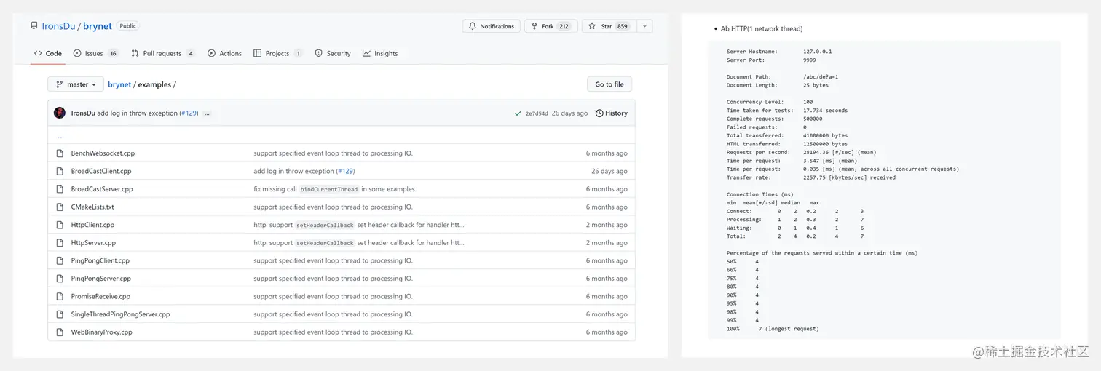Switch to the Projects tab
1101x371 pixels.
277,53
